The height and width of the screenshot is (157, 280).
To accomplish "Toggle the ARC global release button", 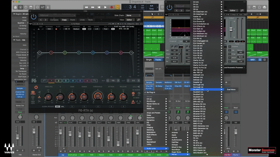I will [x=57, y=107].
